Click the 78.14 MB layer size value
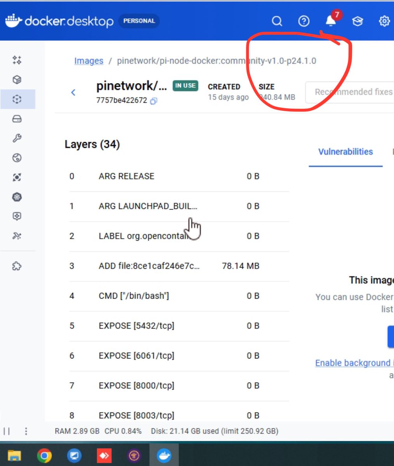 [x=241, y=266]
